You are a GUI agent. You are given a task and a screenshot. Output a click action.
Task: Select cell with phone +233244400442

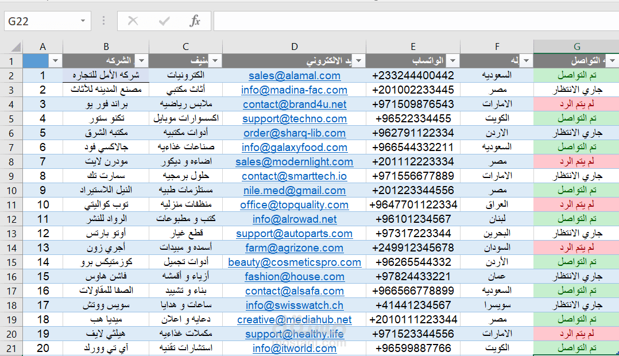point(413,75)
